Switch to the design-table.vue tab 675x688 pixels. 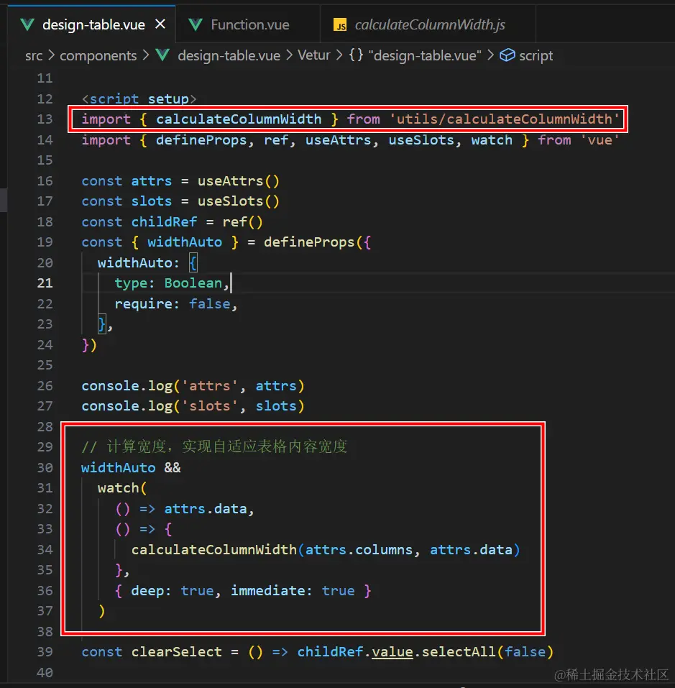(93, 24)
